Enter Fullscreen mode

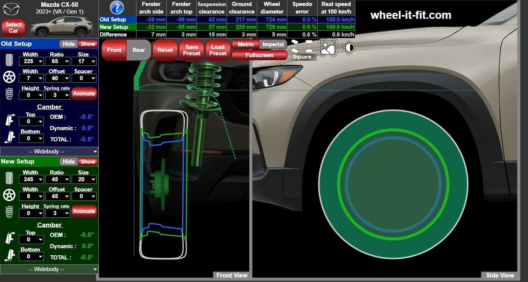[259, 55]
